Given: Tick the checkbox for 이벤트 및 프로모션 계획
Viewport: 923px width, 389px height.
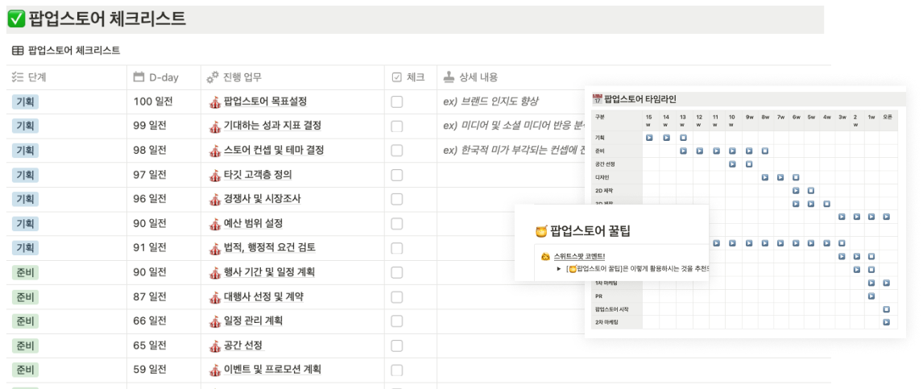Looking at the screenshot, I should 397,370.
